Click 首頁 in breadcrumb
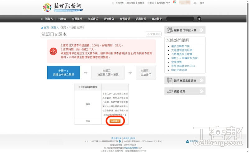This screenshot has height=153, width=249. coord(46,28)
